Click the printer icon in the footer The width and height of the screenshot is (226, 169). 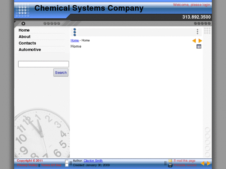pos(170,165)
